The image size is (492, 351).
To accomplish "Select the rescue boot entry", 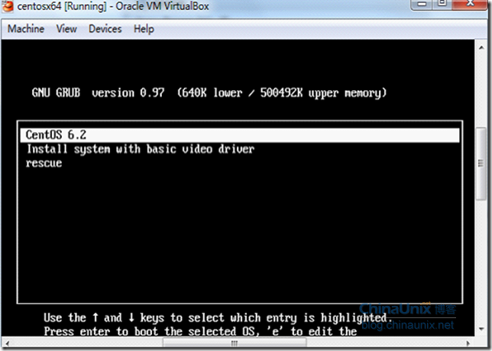I will pos(44,163).
